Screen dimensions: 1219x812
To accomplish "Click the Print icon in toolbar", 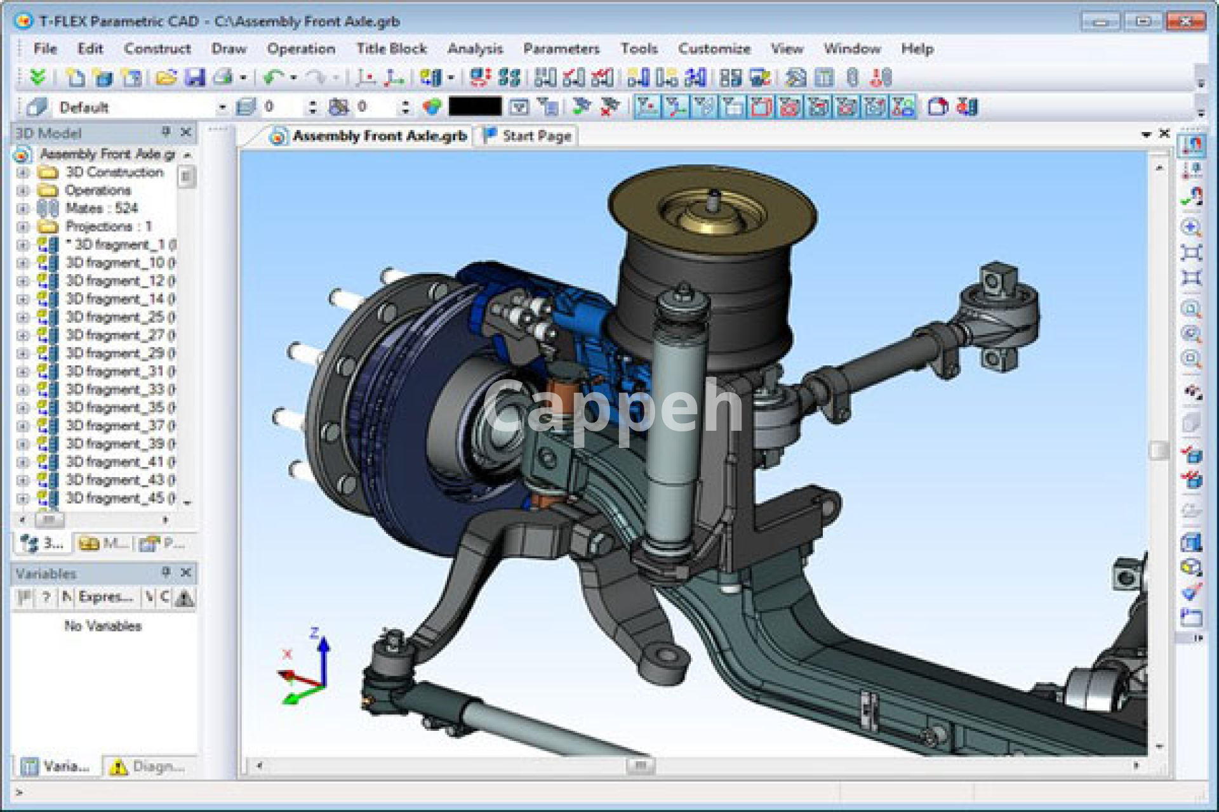I will point(223,77).
